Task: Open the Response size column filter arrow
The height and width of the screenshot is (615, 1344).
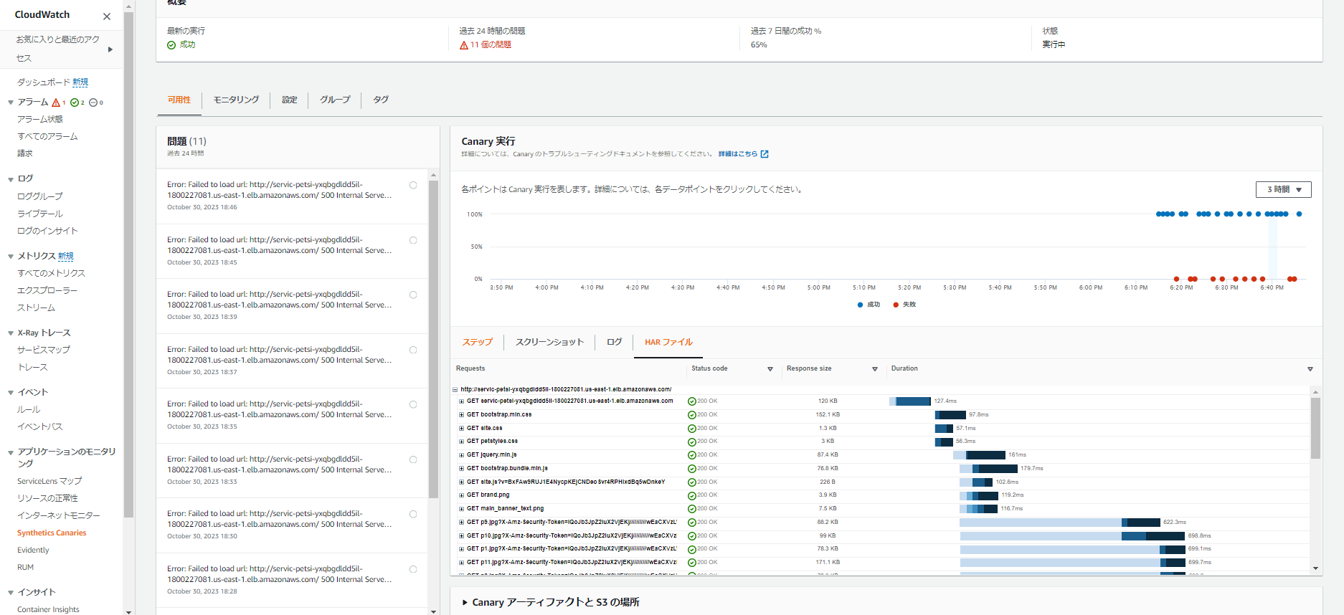Action: [875, 369]
